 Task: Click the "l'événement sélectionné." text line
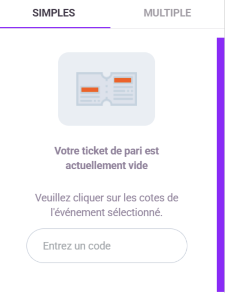point(107,212)
